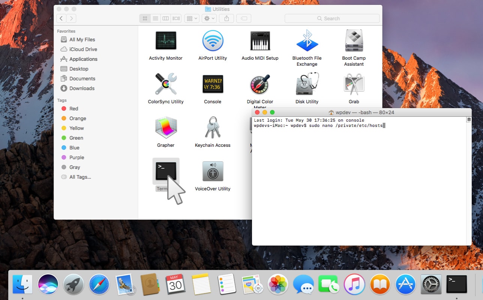Click the Finder search field
This screenshot has height=300, width=483.
point(331,18)
